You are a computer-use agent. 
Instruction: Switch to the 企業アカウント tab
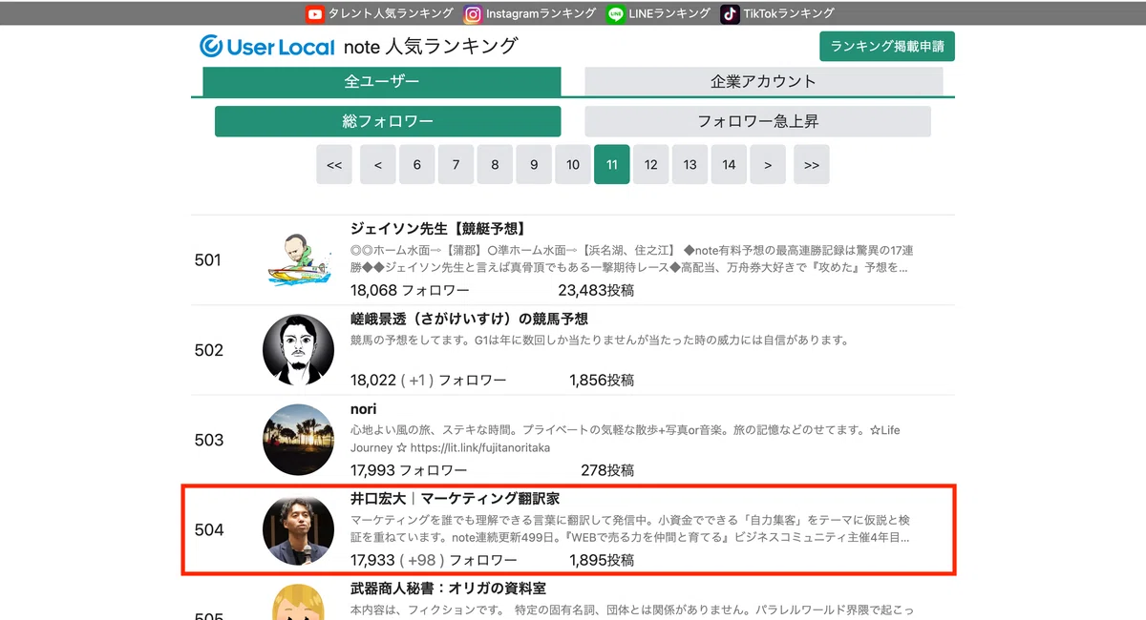pyautogui.click(x=764, y=81)
